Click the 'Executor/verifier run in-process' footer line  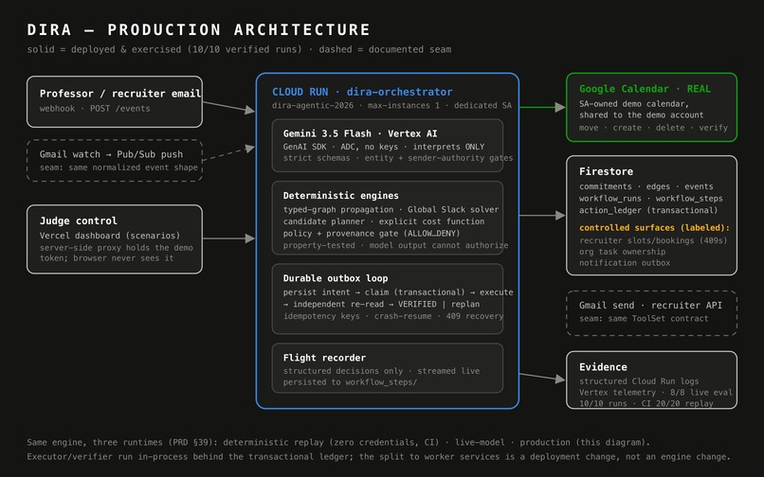378,456
